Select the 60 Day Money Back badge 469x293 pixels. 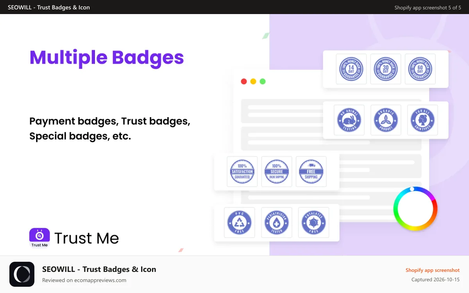[x=420, y=69]
